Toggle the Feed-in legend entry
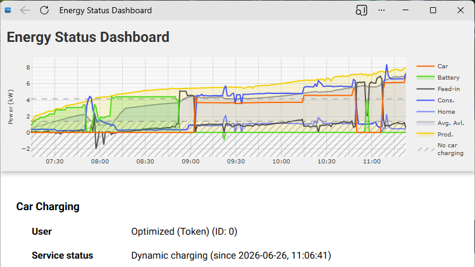 [438, 89]
